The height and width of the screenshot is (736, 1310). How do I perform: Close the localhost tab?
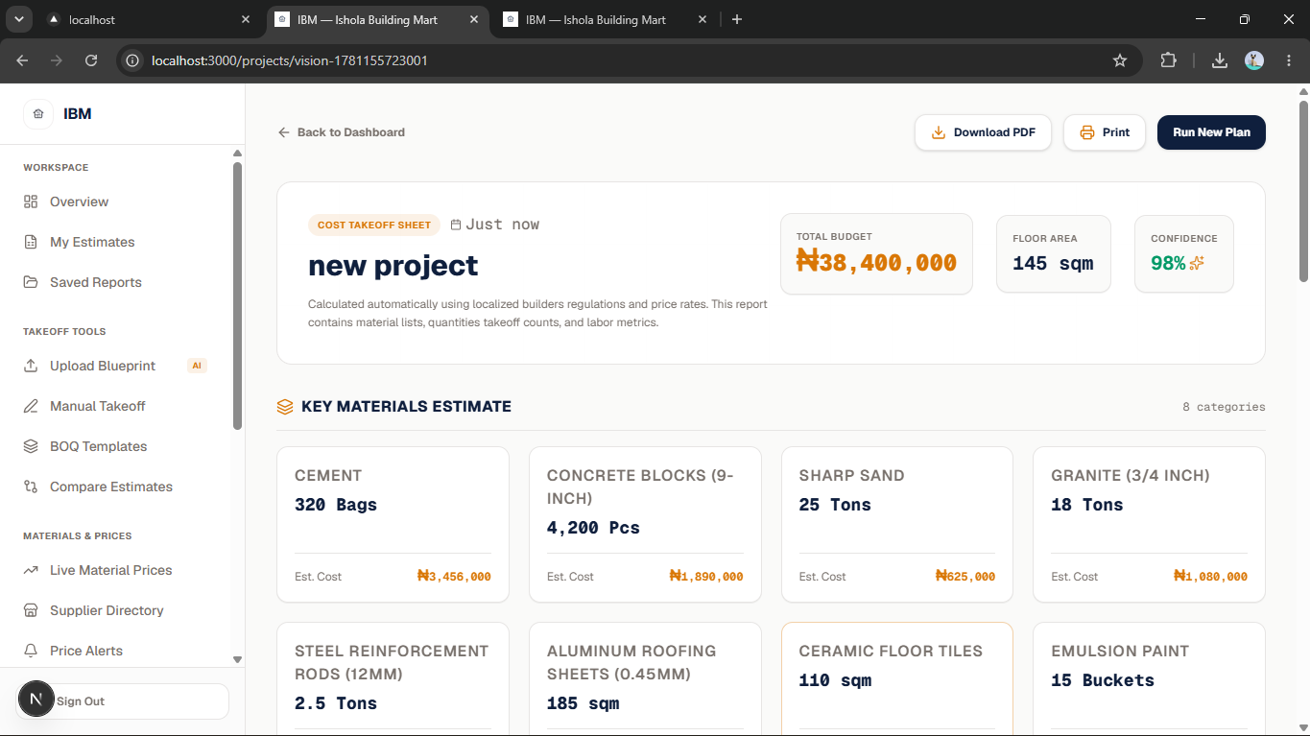coord(247,19)
